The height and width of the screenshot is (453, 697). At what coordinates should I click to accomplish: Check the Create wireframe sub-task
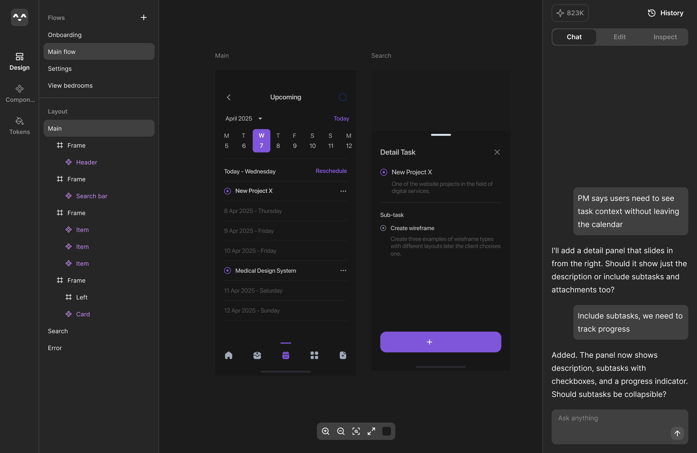coord(383,228)
